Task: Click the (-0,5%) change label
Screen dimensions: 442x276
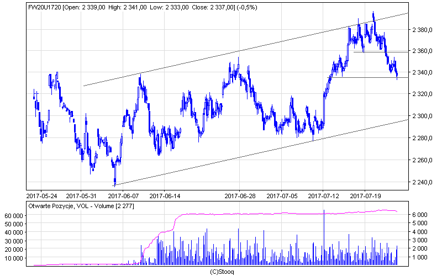Action: pyautogui.click(x=247, y=8)
